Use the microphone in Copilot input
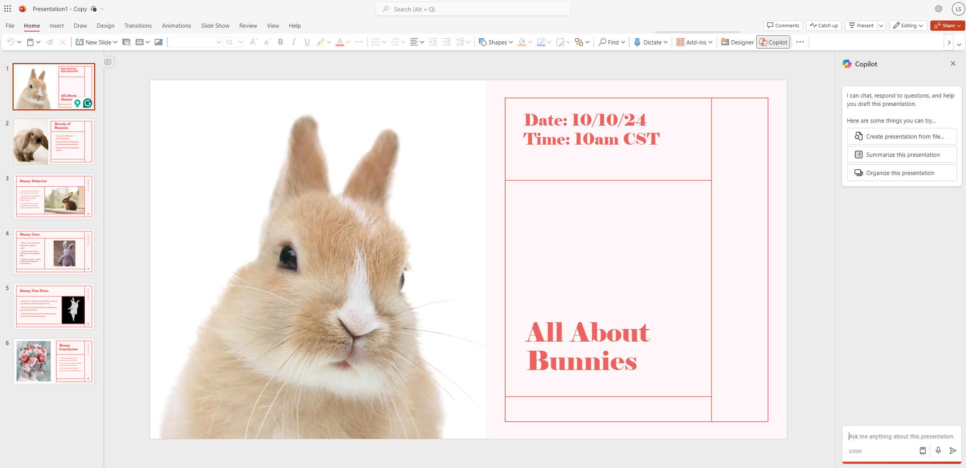966x468 pixels. click(x=938, y=451)
